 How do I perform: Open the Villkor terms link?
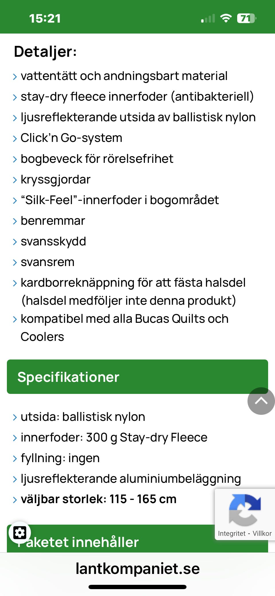pos(262,534)
